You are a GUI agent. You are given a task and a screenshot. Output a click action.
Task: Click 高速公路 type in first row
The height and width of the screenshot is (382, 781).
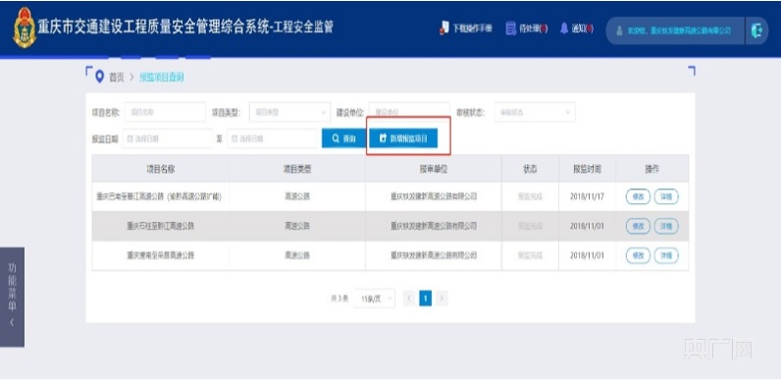pos(297,197)
